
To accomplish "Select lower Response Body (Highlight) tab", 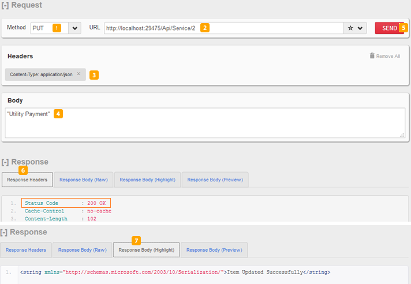I will (x=147, y=250).
